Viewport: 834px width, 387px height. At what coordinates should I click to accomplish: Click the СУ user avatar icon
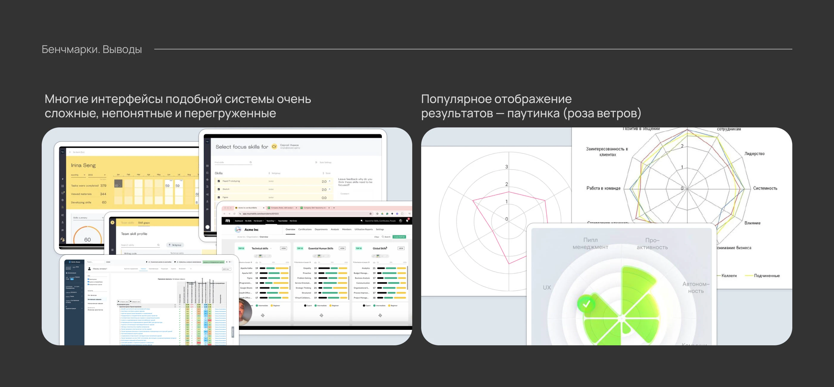point(274,146)
